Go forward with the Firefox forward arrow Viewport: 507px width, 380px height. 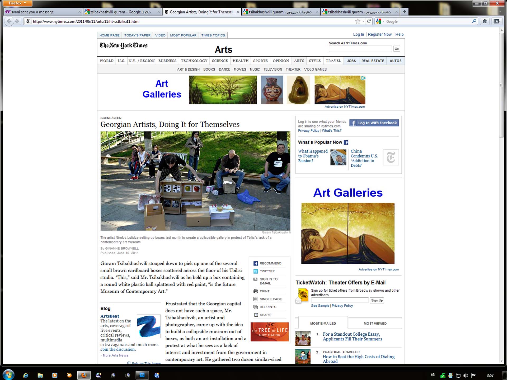click(17, 21)
